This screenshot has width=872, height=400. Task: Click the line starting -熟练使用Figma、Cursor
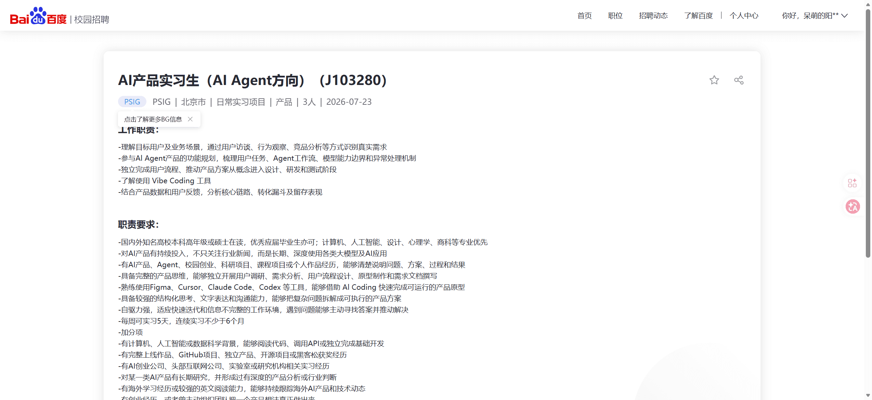[291, 287]
